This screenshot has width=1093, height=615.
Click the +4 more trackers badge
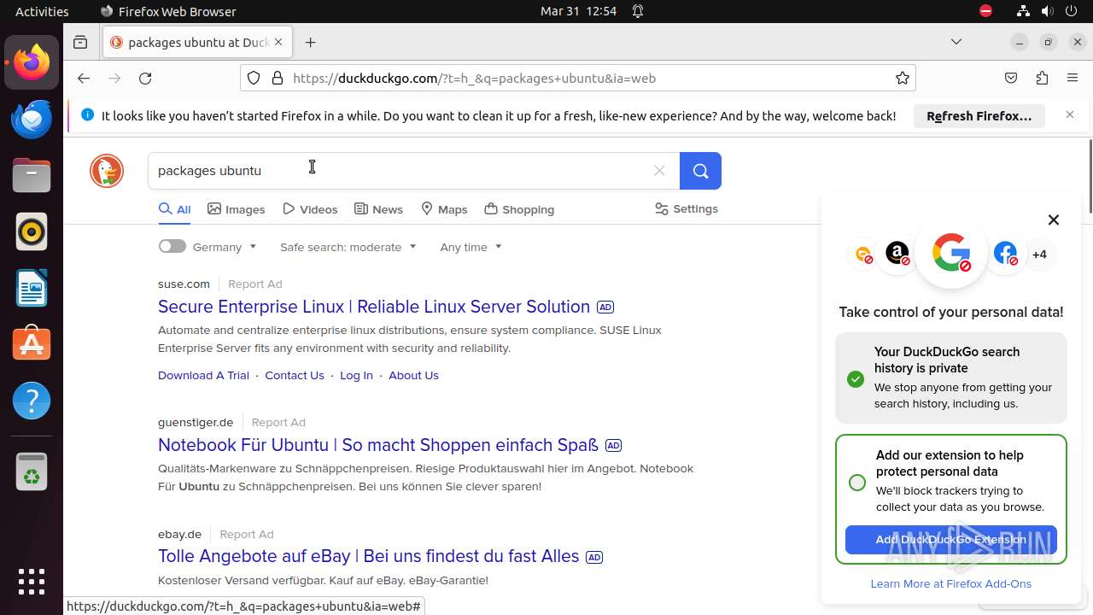click(x=1039, y=254)
